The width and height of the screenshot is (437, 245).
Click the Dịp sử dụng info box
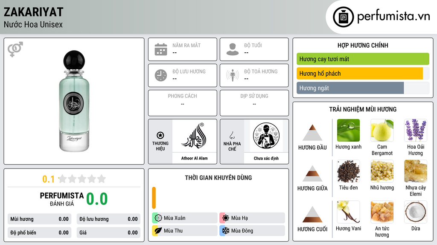coord(254,103)
